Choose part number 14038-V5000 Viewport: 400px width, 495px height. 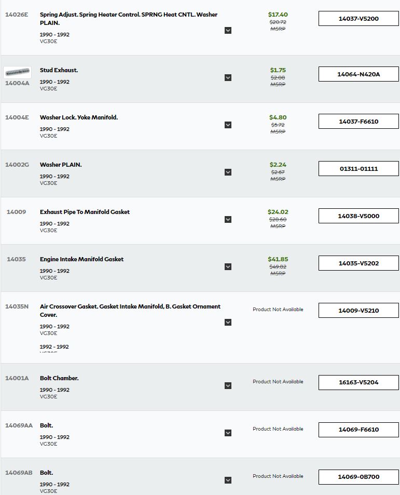358,216
